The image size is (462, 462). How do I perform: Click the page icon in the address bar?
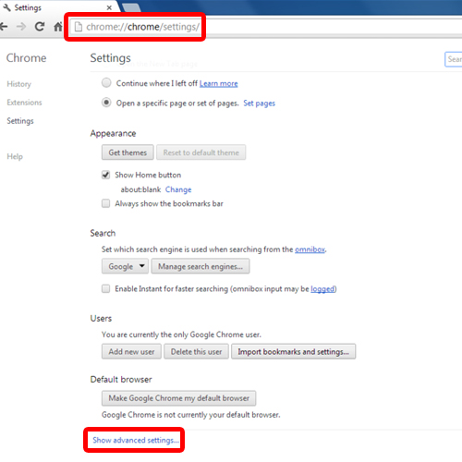(x=79, y=27)
